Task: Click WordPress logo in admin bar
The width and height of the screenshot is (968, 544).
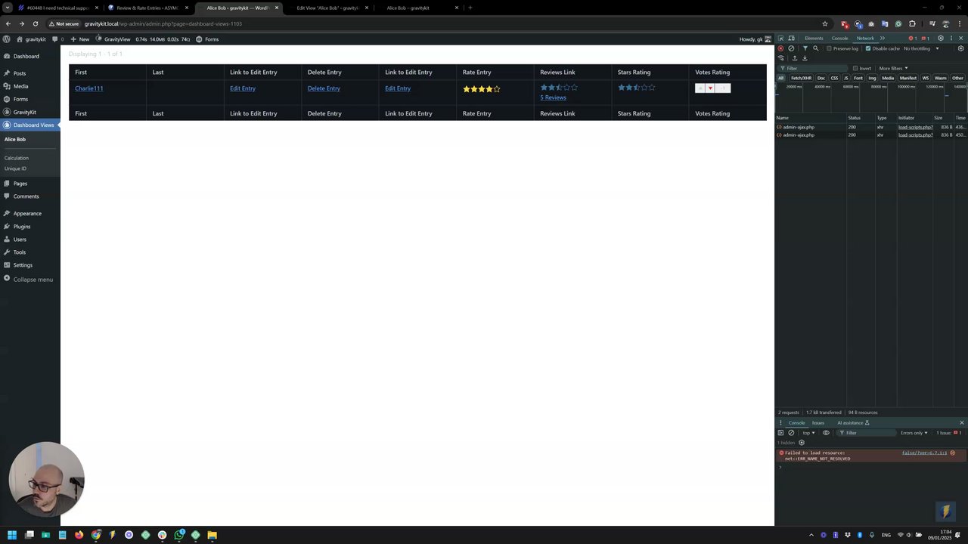Action: (7, 39)
